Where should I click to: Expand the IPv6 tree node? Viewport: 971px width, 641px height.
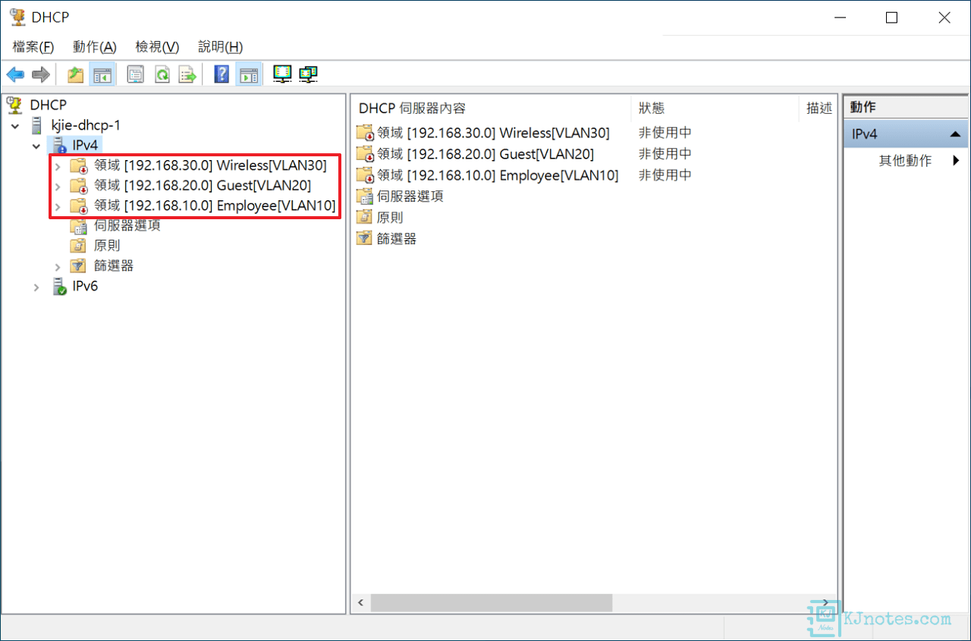click(36, 287)
